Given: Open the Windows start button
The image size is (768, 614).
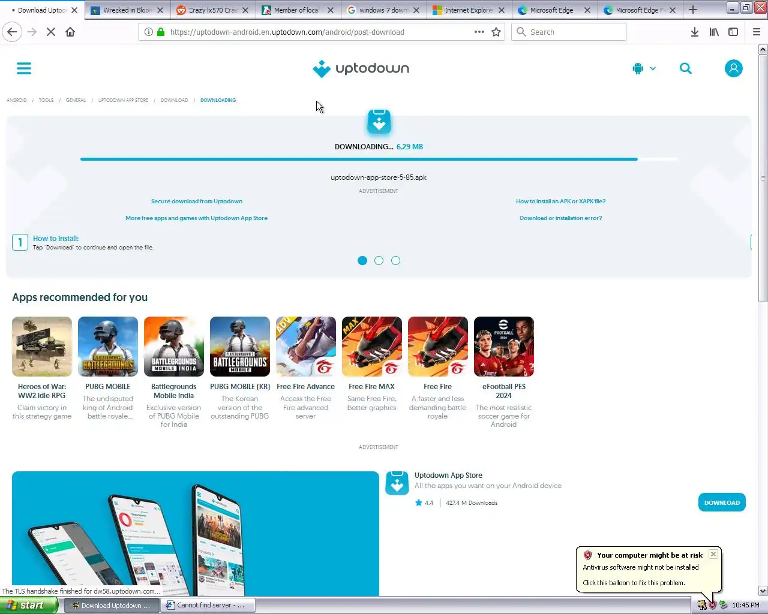Looking at the screenshot, I should tap(29, 605).
